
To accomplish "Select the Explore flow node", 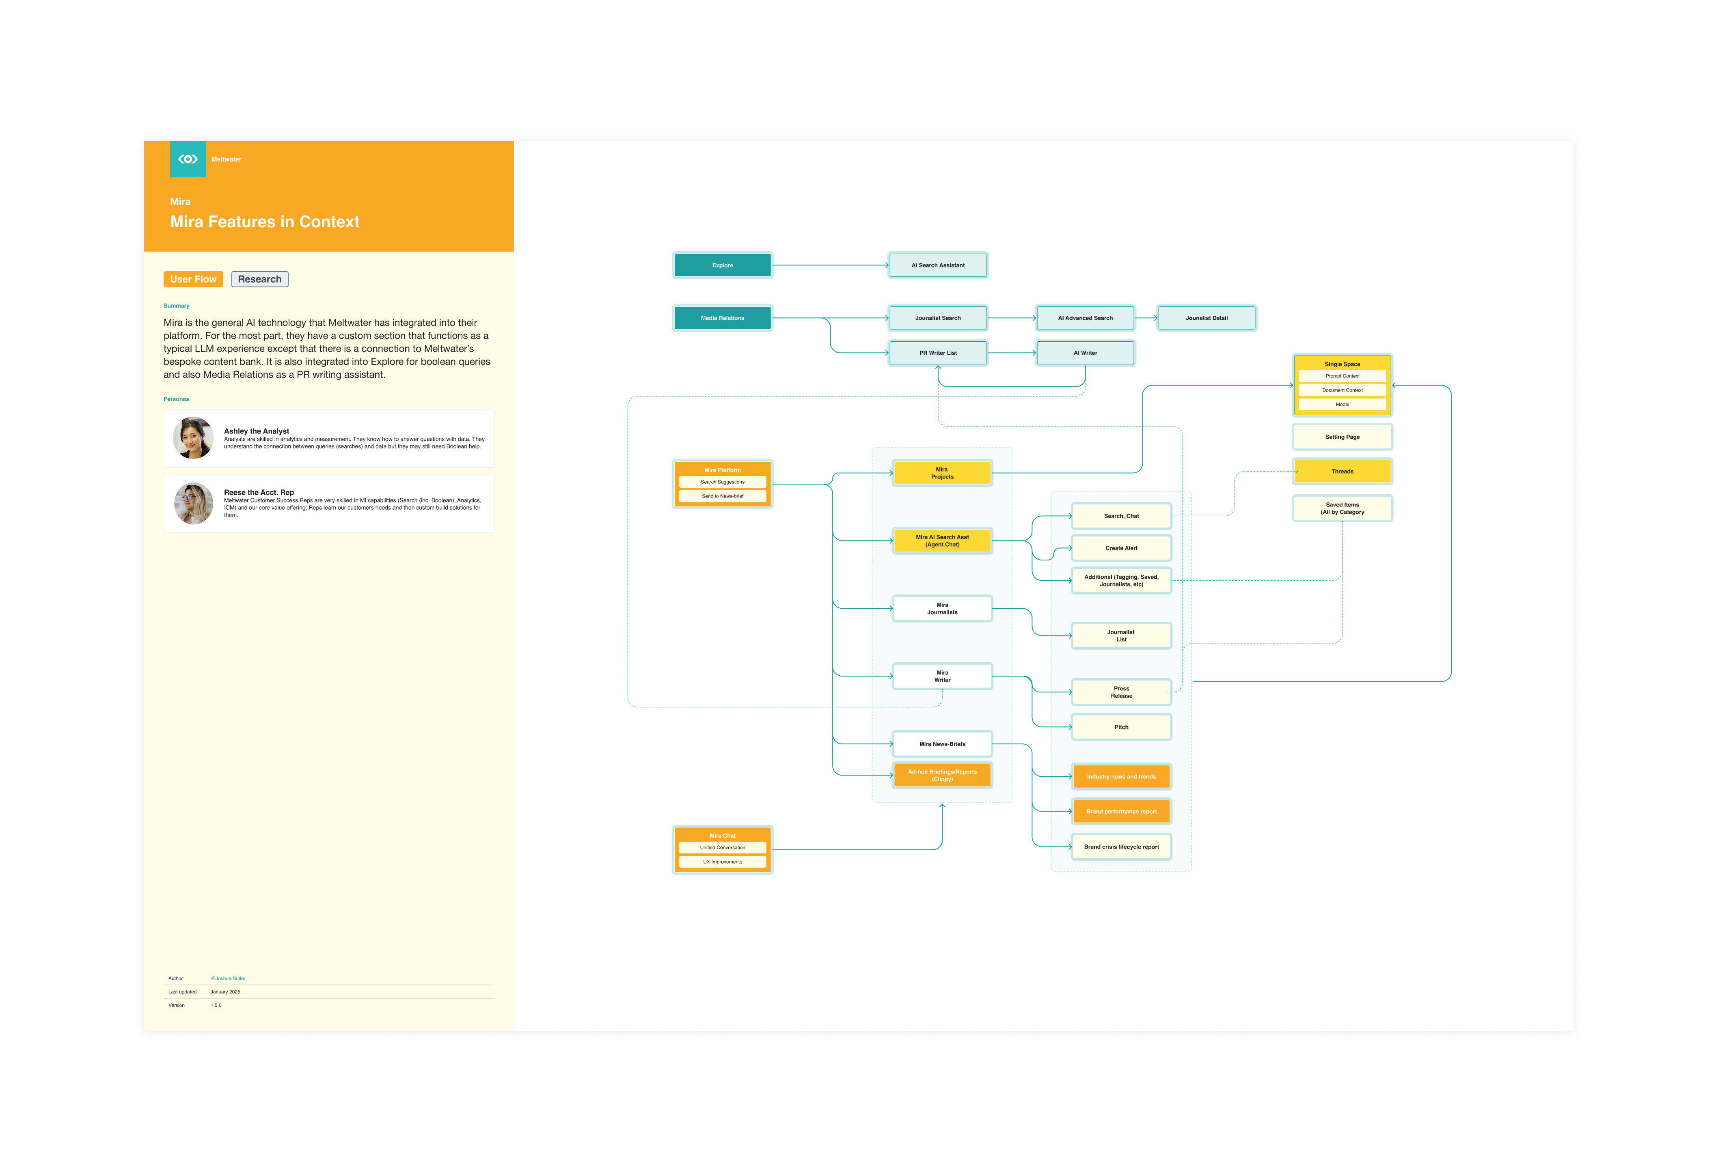I will pyautogui.click(x=722, y=265).
